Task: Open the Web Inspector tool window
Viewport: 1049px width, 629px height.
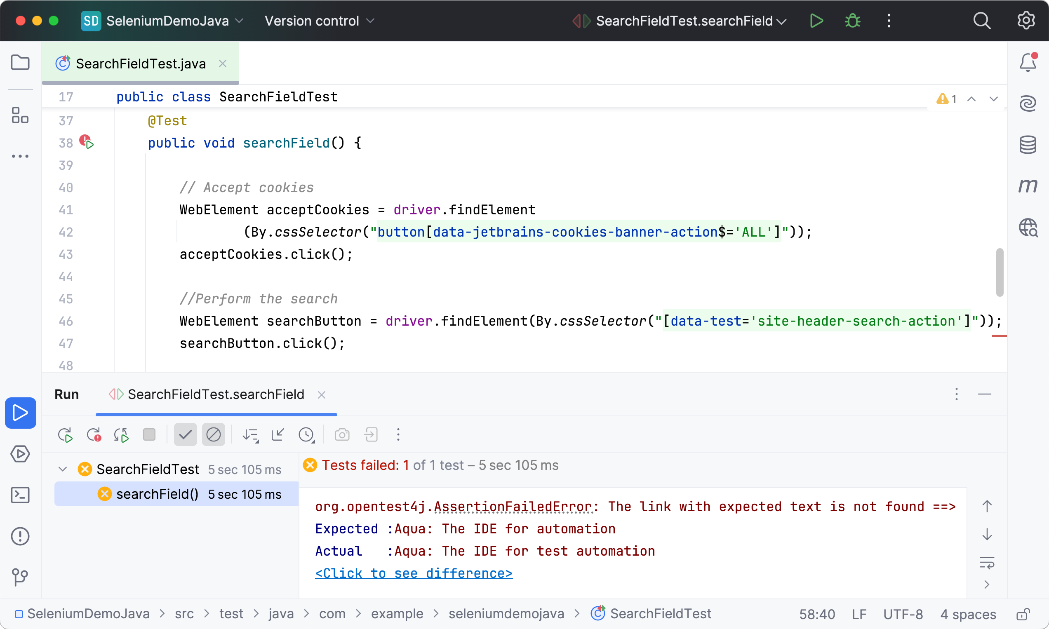Action: click(x=1028, y=228)
